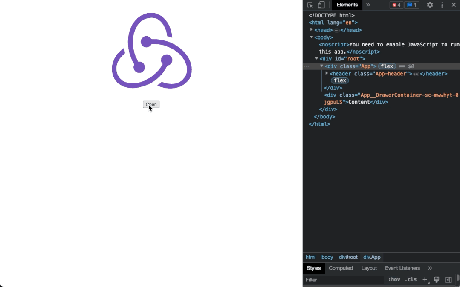Select the div.App breadcrumb
Image resolution: width=460 pixels, height=287 pixels.
372,257
